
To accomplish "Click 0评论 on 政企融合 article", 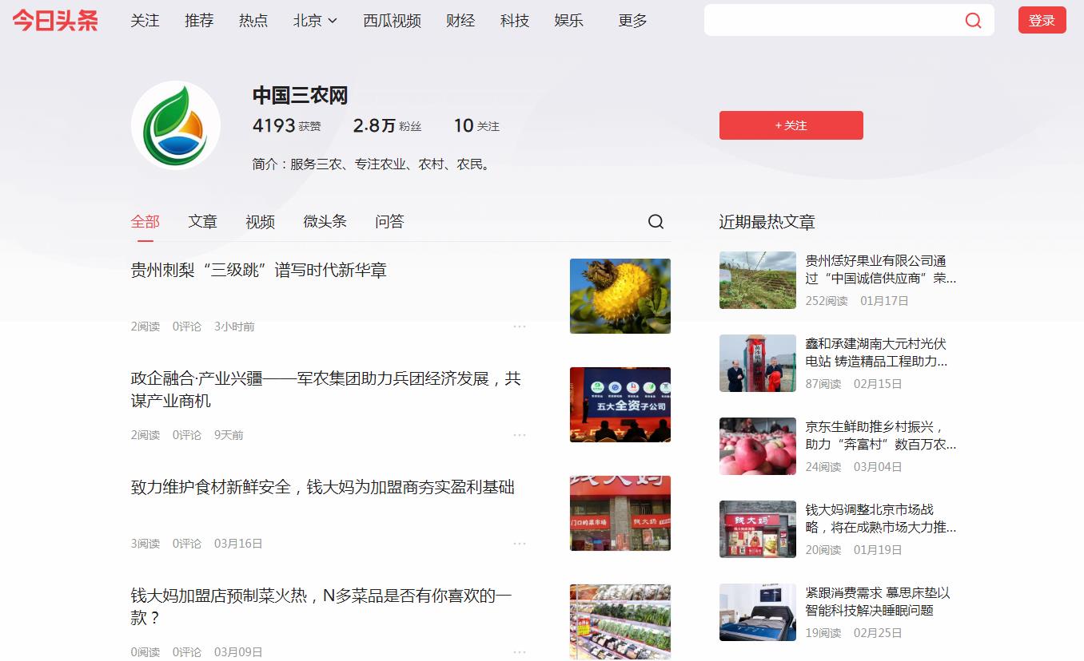I will click(187, 435).
